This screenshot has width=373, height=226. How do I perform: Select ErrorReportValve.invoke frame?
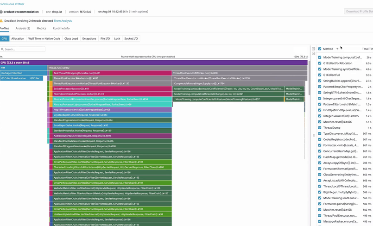click(x=112, y=126)
